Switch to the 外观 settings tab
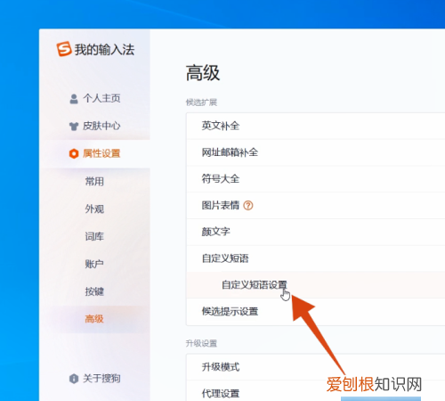This screenshot has height=401, width=445. tap(94, 209)
